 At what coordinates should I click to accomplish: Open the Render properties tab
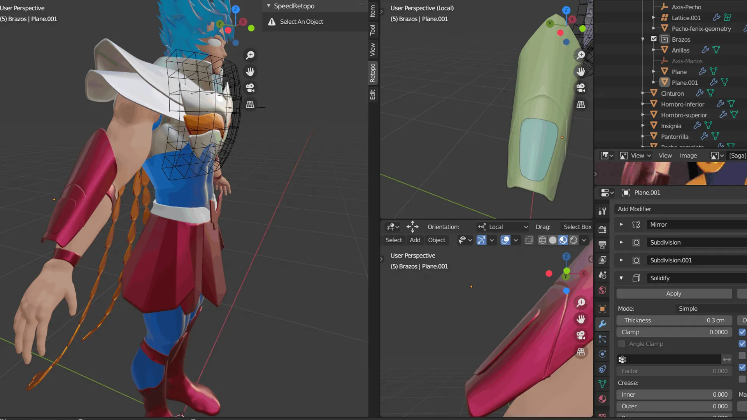[x=602, y=229]
